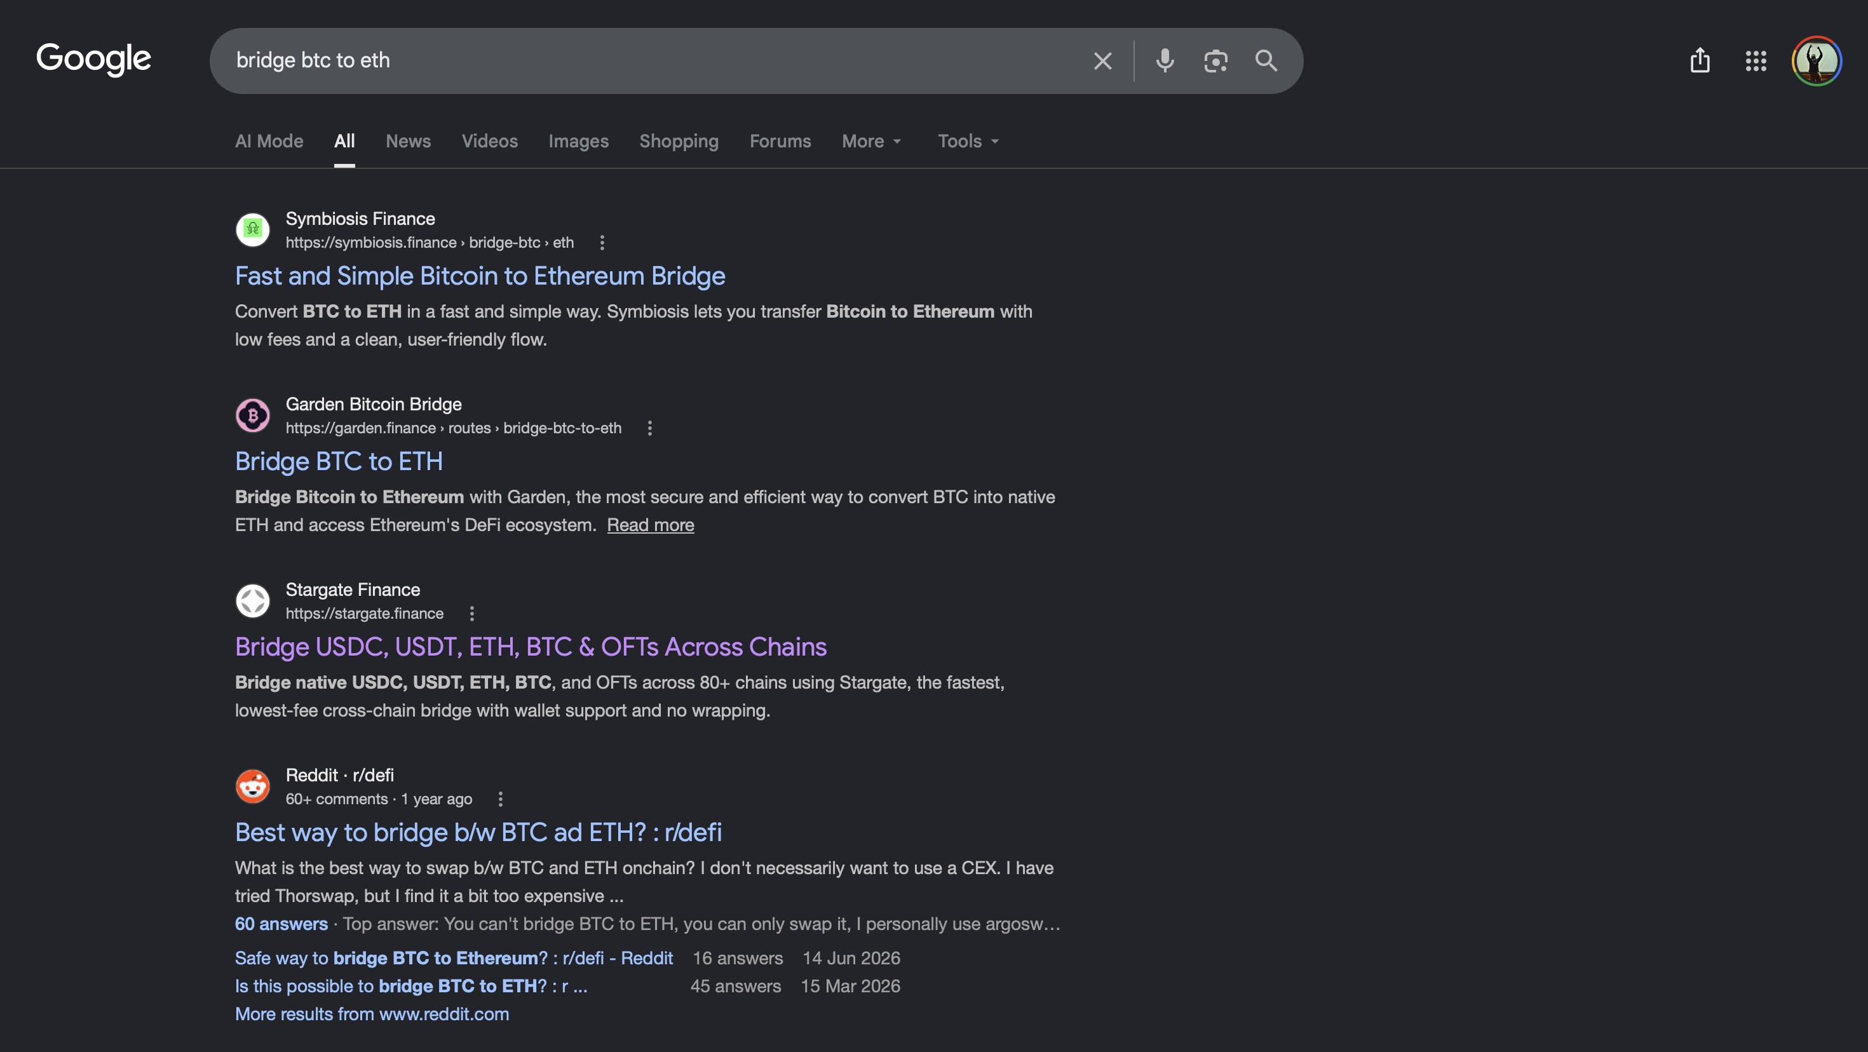Image resolution: width=1868 pixels, height=1052 pixels.
Task: Open more options for Reddit r/defi result
Action: 501,800
